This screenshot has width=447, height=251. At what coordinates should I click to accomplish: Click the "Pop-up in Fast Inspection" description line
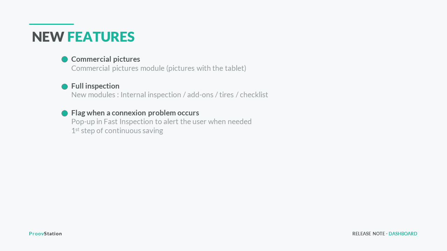pyautogui.click(x=161, y=122)
